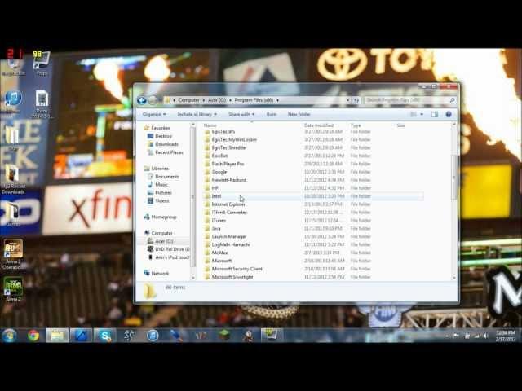This screenshot has height=391, width=522.
Task: Open the Include in library dropdown
Action: click(x=197, y=114)
